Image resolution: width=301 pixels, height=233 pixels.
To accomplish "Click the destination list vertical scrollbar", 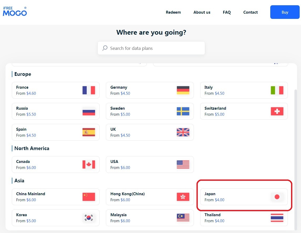I will pos(295,157).
